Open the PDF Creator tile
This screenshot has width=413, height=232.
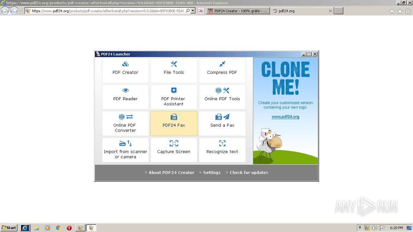pos(126,70)
